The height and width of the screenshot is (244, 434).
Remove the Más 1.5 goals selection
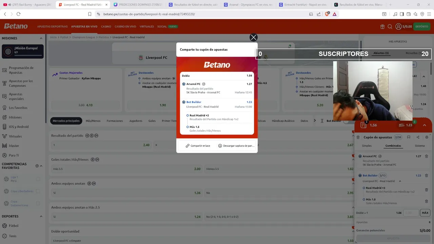427,201
